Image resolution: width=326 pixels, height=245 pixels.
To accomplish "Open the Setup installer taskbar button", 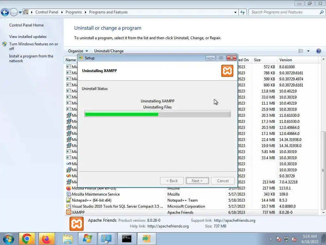I will coord(146,239).
